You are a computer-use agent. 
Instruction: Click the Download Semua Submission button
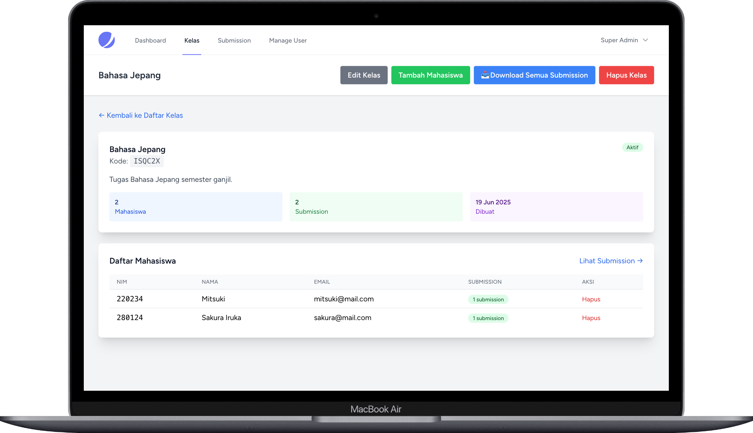click(x=534, y=75)
